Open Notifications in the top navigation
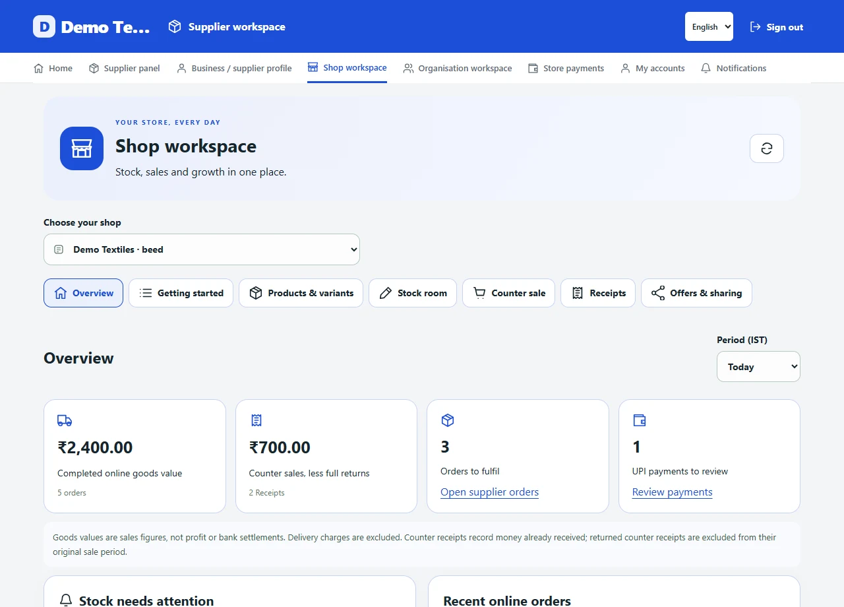Image resolution: width=844 pixels, height=607 pixels. (734, 68)
